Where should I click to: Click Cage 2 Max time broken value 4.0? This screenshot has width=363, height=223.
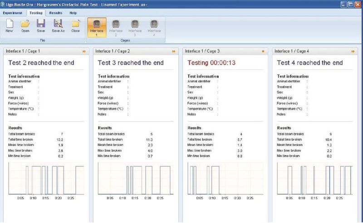click(x=150, y=151)
